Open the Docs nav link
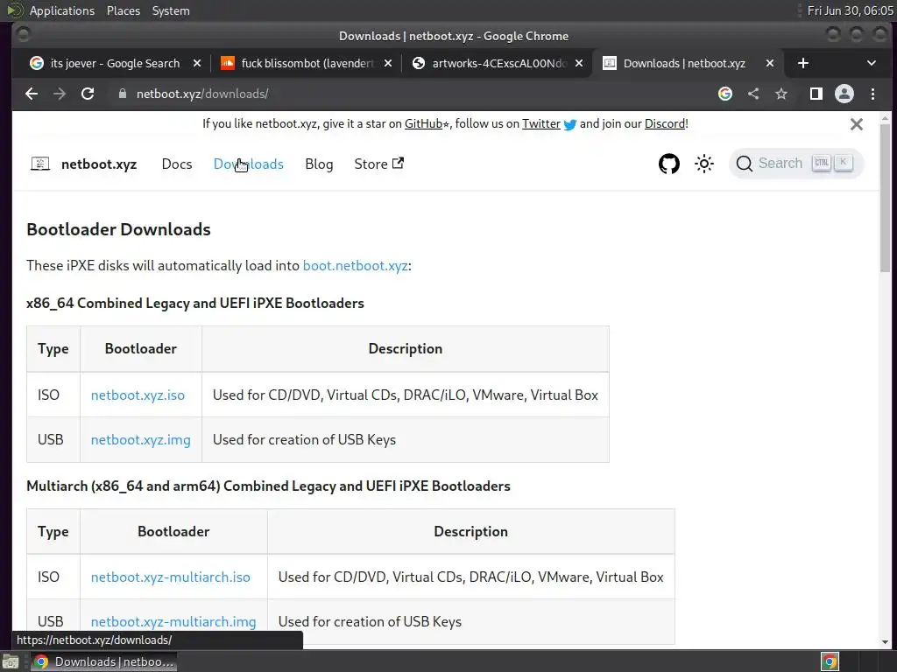Image resolution: width=897 pixels, height=672 pixels. (x=177, y=164)
